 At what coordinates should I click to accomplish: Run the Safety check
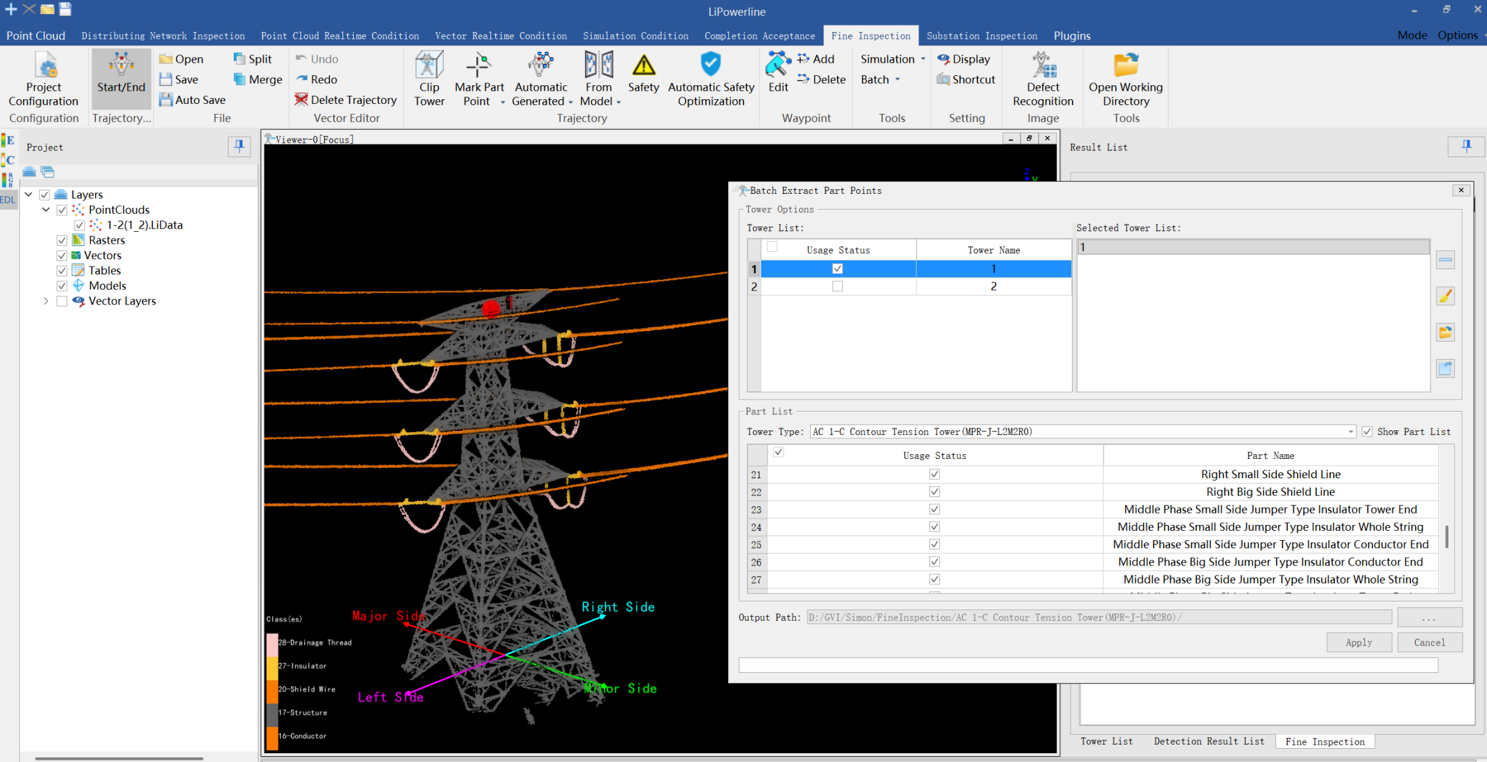pyautogui.click(x=644, y=73)
